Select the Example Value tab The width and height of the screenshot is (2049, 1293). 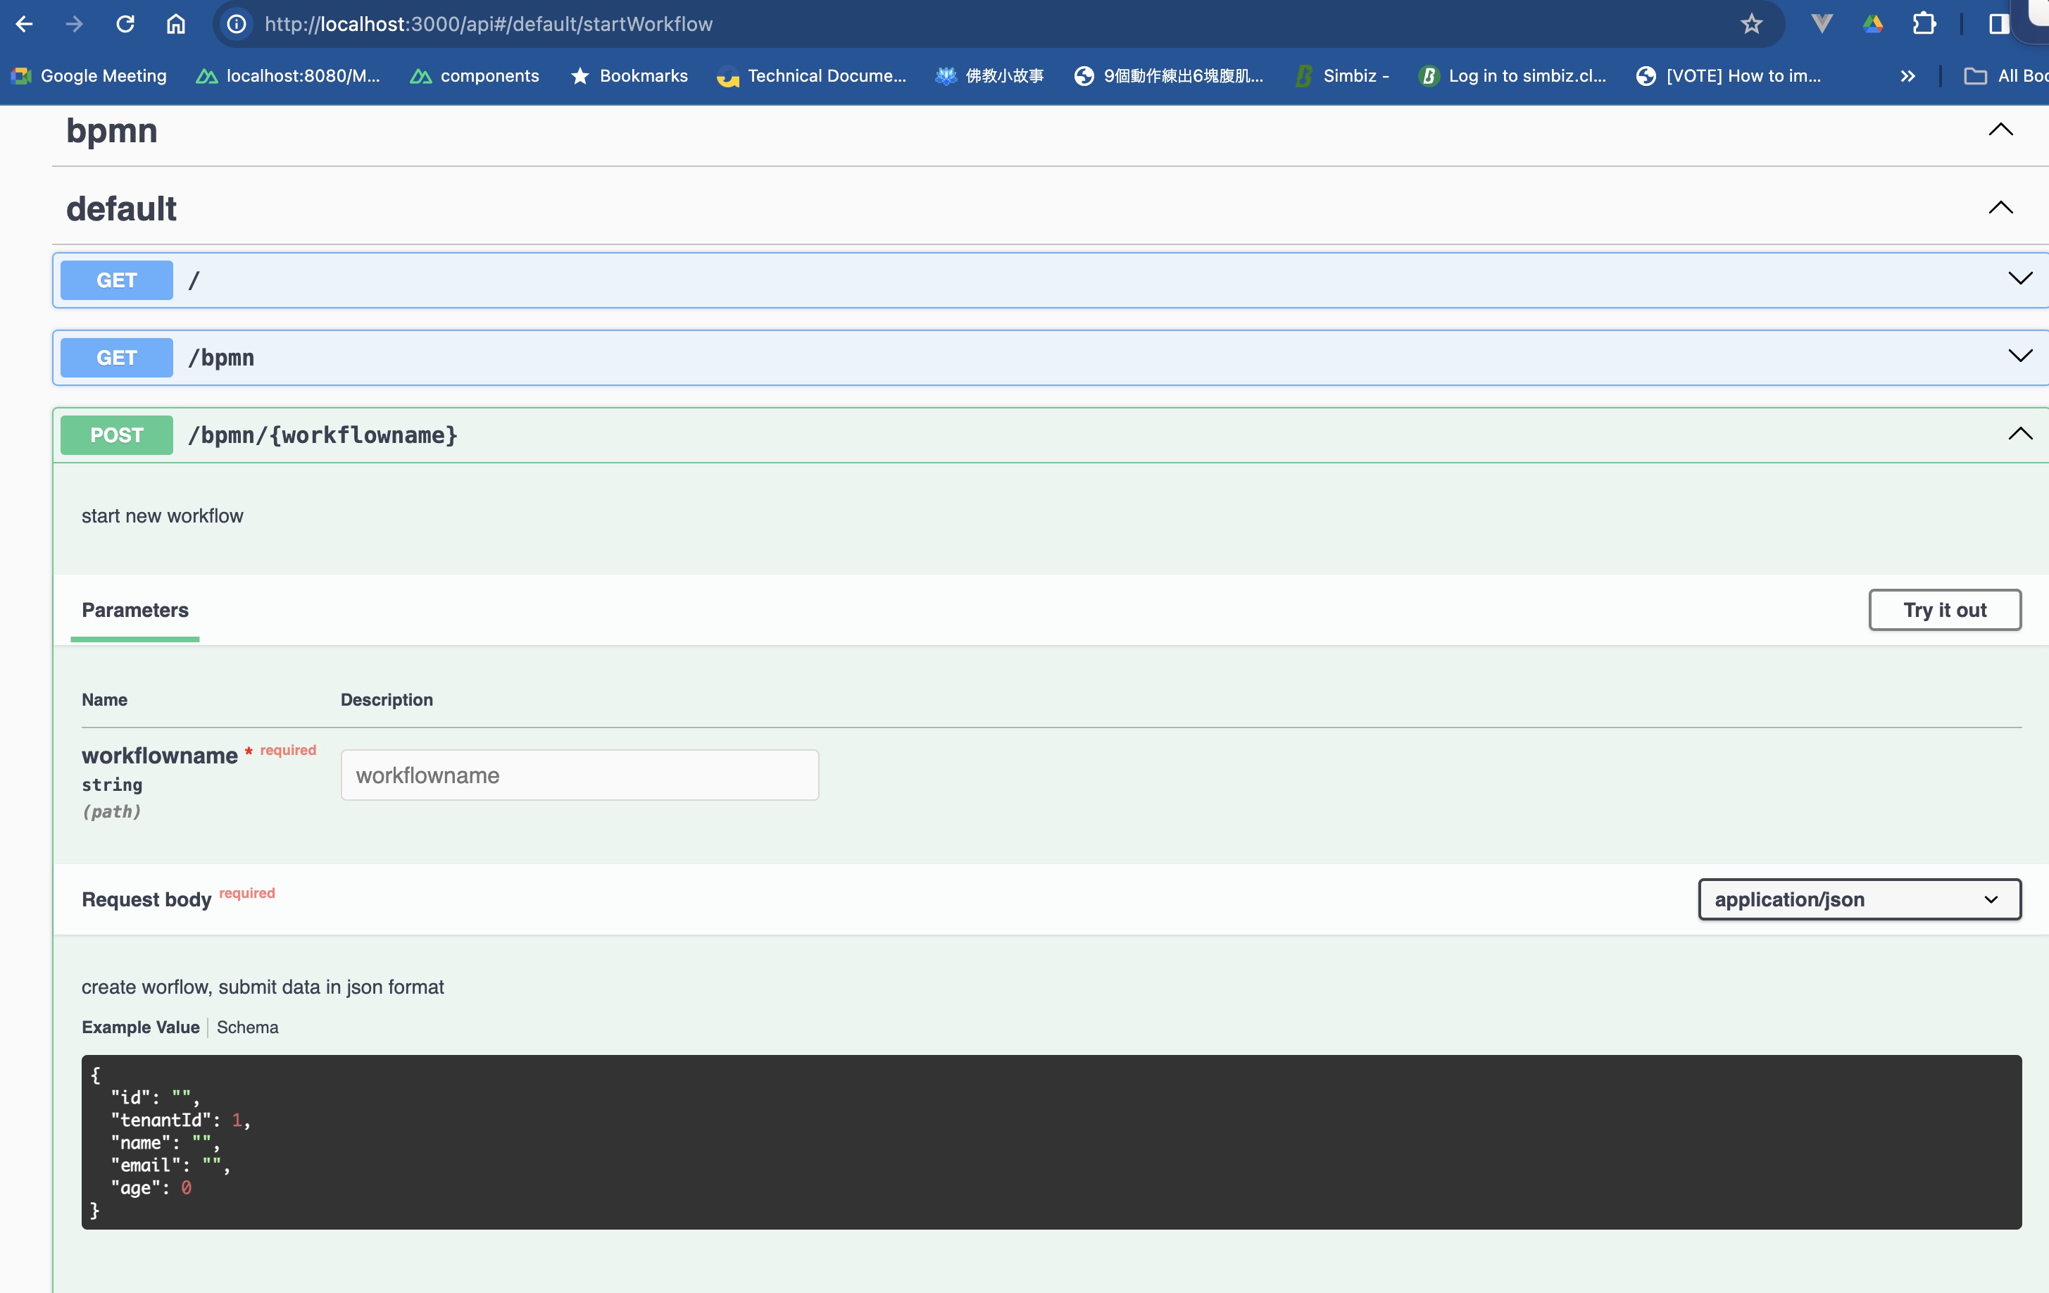[x=140, y=1027]
